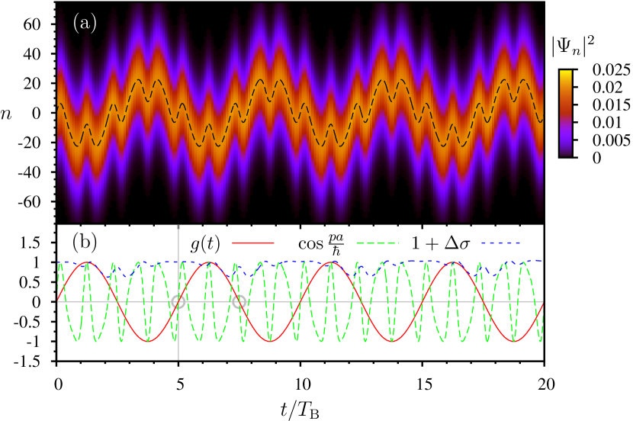The image size is (633, 421).
Task: Click colorbar value 0.02
Action: 607,87
